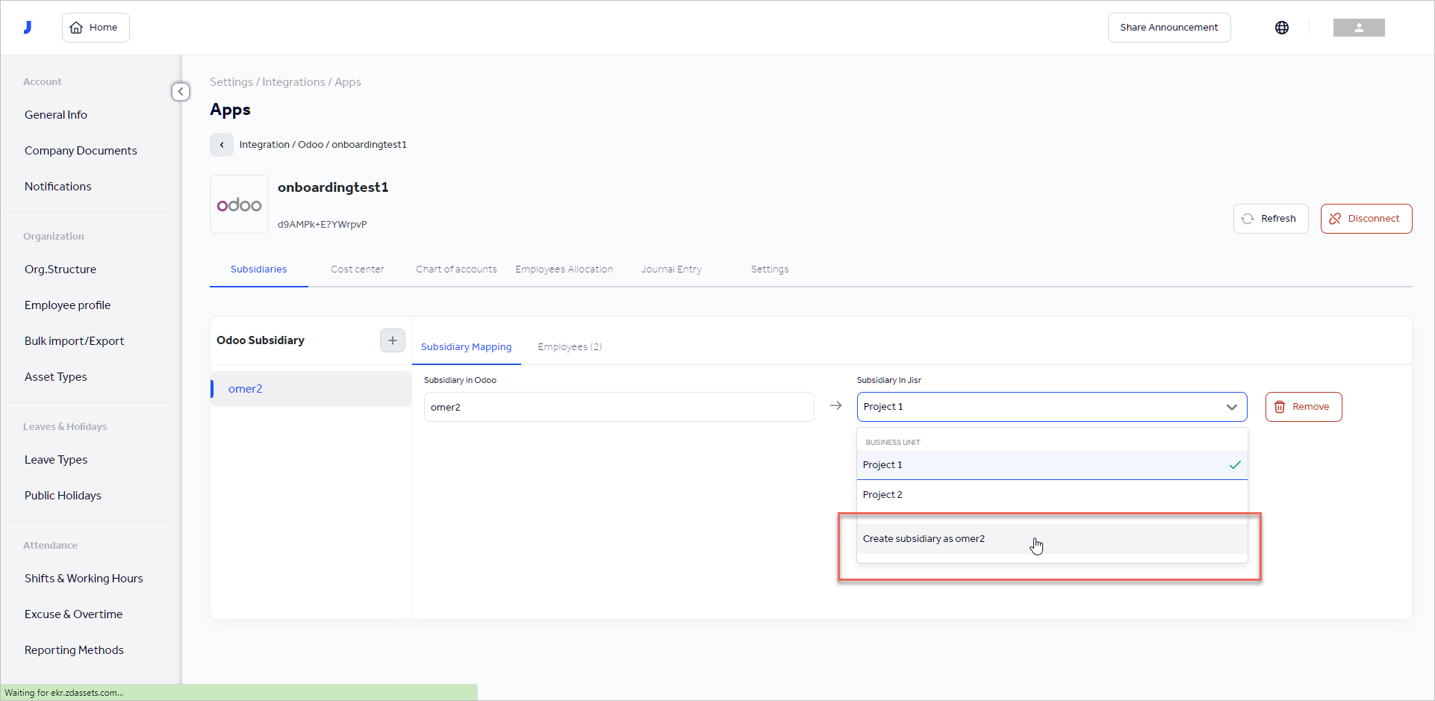Switch to the Employees (2) tab
This screenshot has height=701, width=1435.
coord(569,346)
